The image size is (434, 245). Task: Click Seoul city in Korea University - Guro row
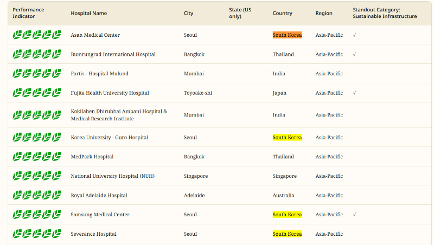click(190, 138)
